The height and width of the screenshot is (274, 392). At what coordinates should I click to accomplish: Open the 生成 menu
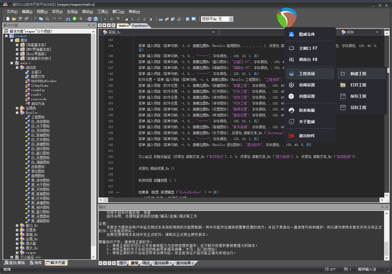pos(72,12)
